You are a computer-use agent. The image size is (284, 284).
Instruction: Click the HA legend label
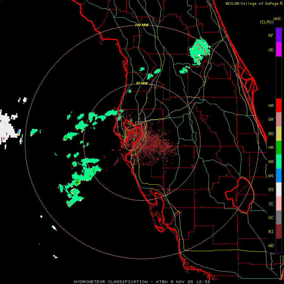tap(271, 106)
